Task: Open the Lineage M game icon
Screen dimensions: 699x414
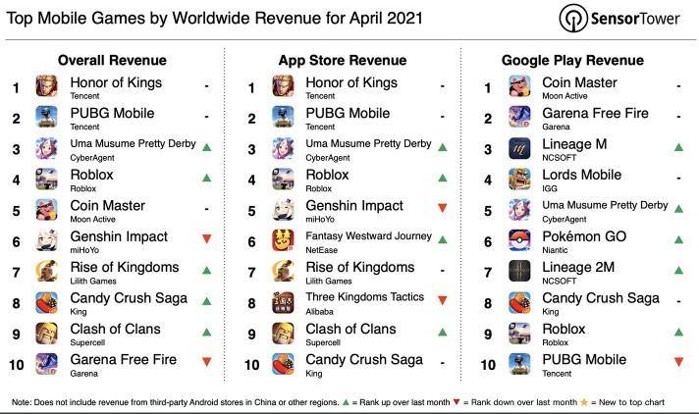Action: pyautogui.click(x=519, y=150)
